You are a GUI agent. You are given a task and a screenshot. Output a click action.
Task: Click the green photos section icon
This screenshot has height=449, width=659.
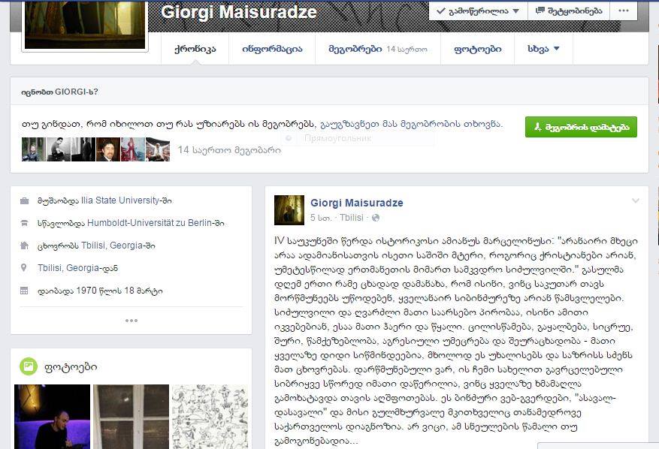click(x=29, y=366)
